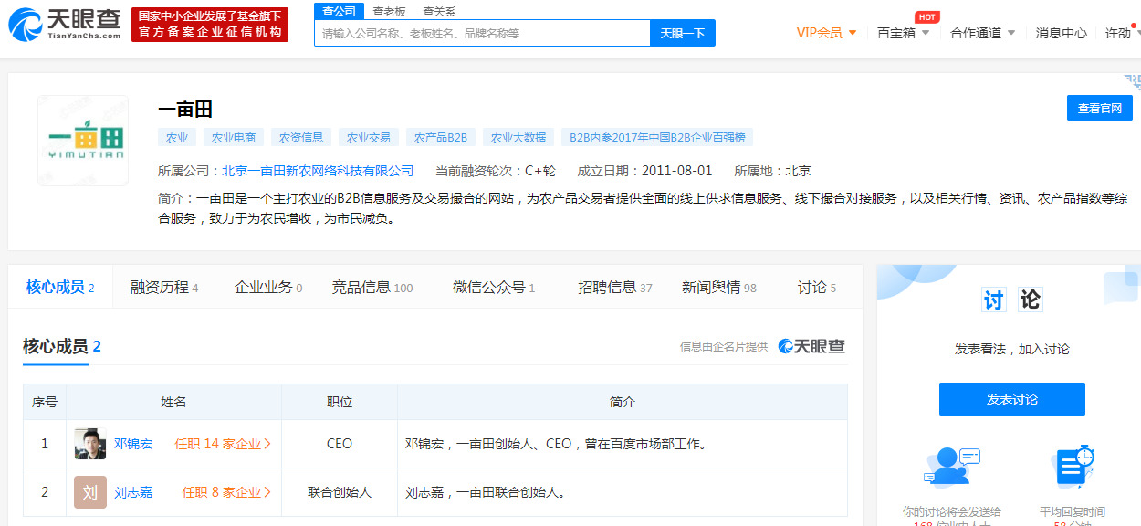This screenshot has width=1141, height=526.
Task: Click Deng Jinhong's 简介 description cell
Action: pos(623,444)
